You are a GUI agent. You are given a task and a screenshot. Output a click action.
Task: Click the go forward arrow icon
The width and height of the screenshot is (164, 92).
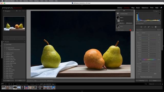(x=13, y=84)
